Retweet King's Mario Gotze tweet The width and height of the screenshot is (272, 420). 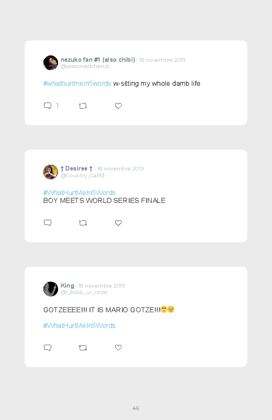[83, 348]
